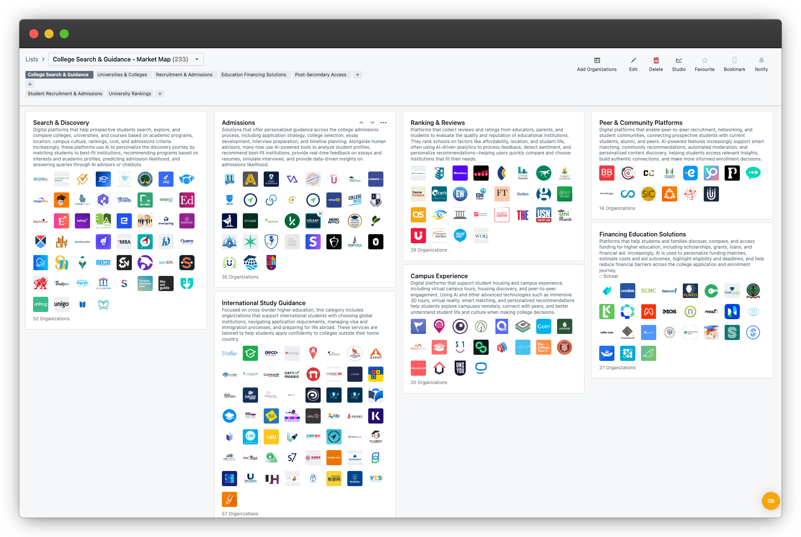Open Studio chart icon

(x=679, y=60)
